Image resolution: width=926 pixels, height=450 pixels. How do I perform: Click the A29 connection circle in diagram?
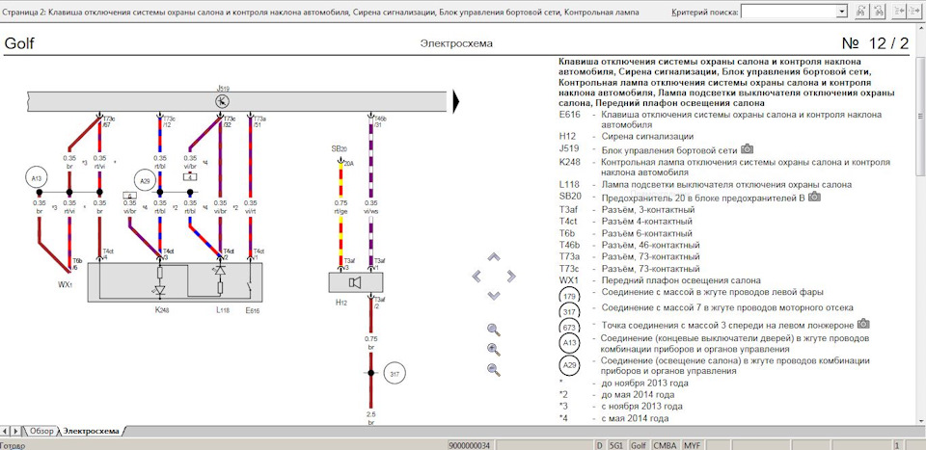(144, 180)
